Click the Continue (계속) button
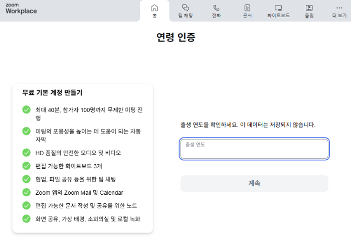The height and width of the screenshot is (246, 351). point(254,183)
